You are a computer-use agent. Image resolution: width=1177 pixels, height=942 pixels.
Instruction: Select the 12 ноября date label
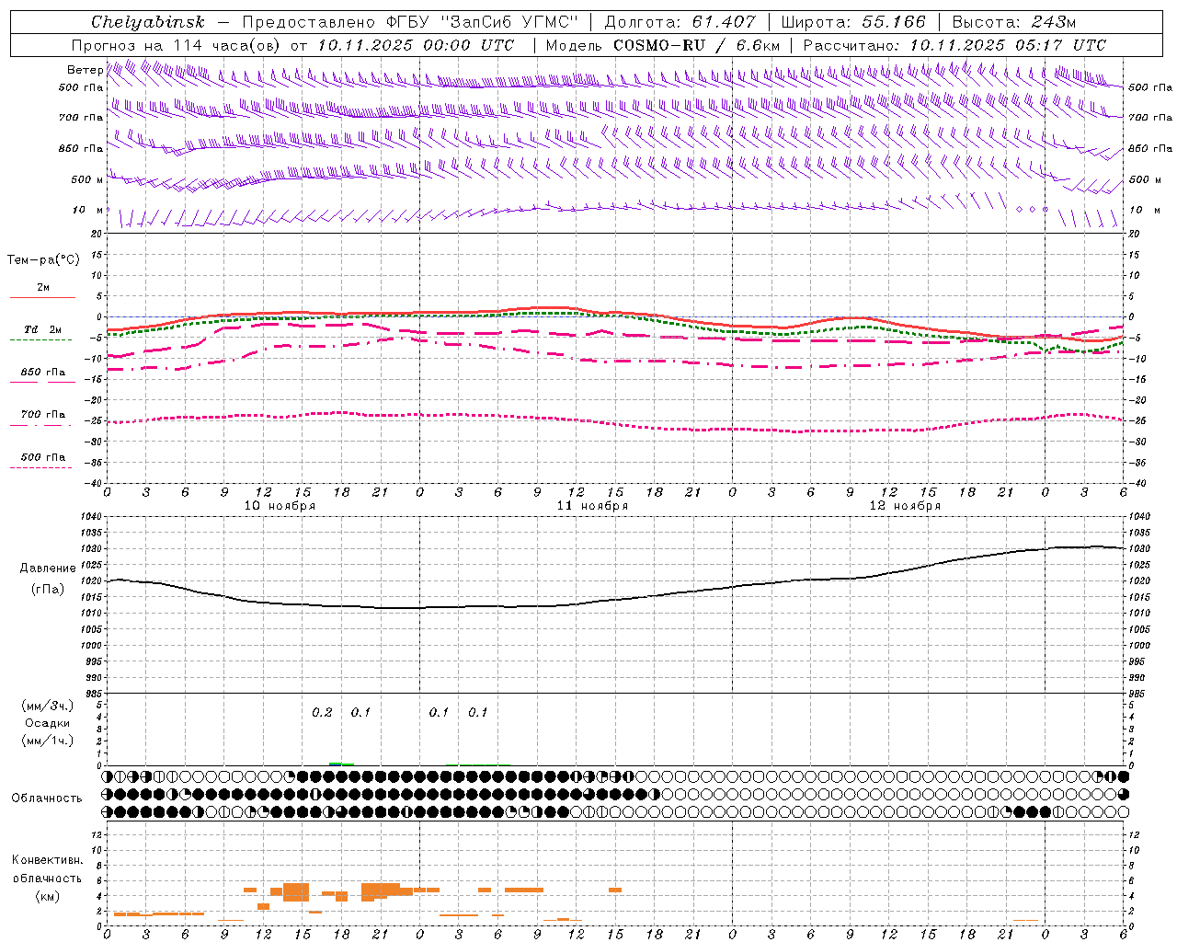coord(905,506)
